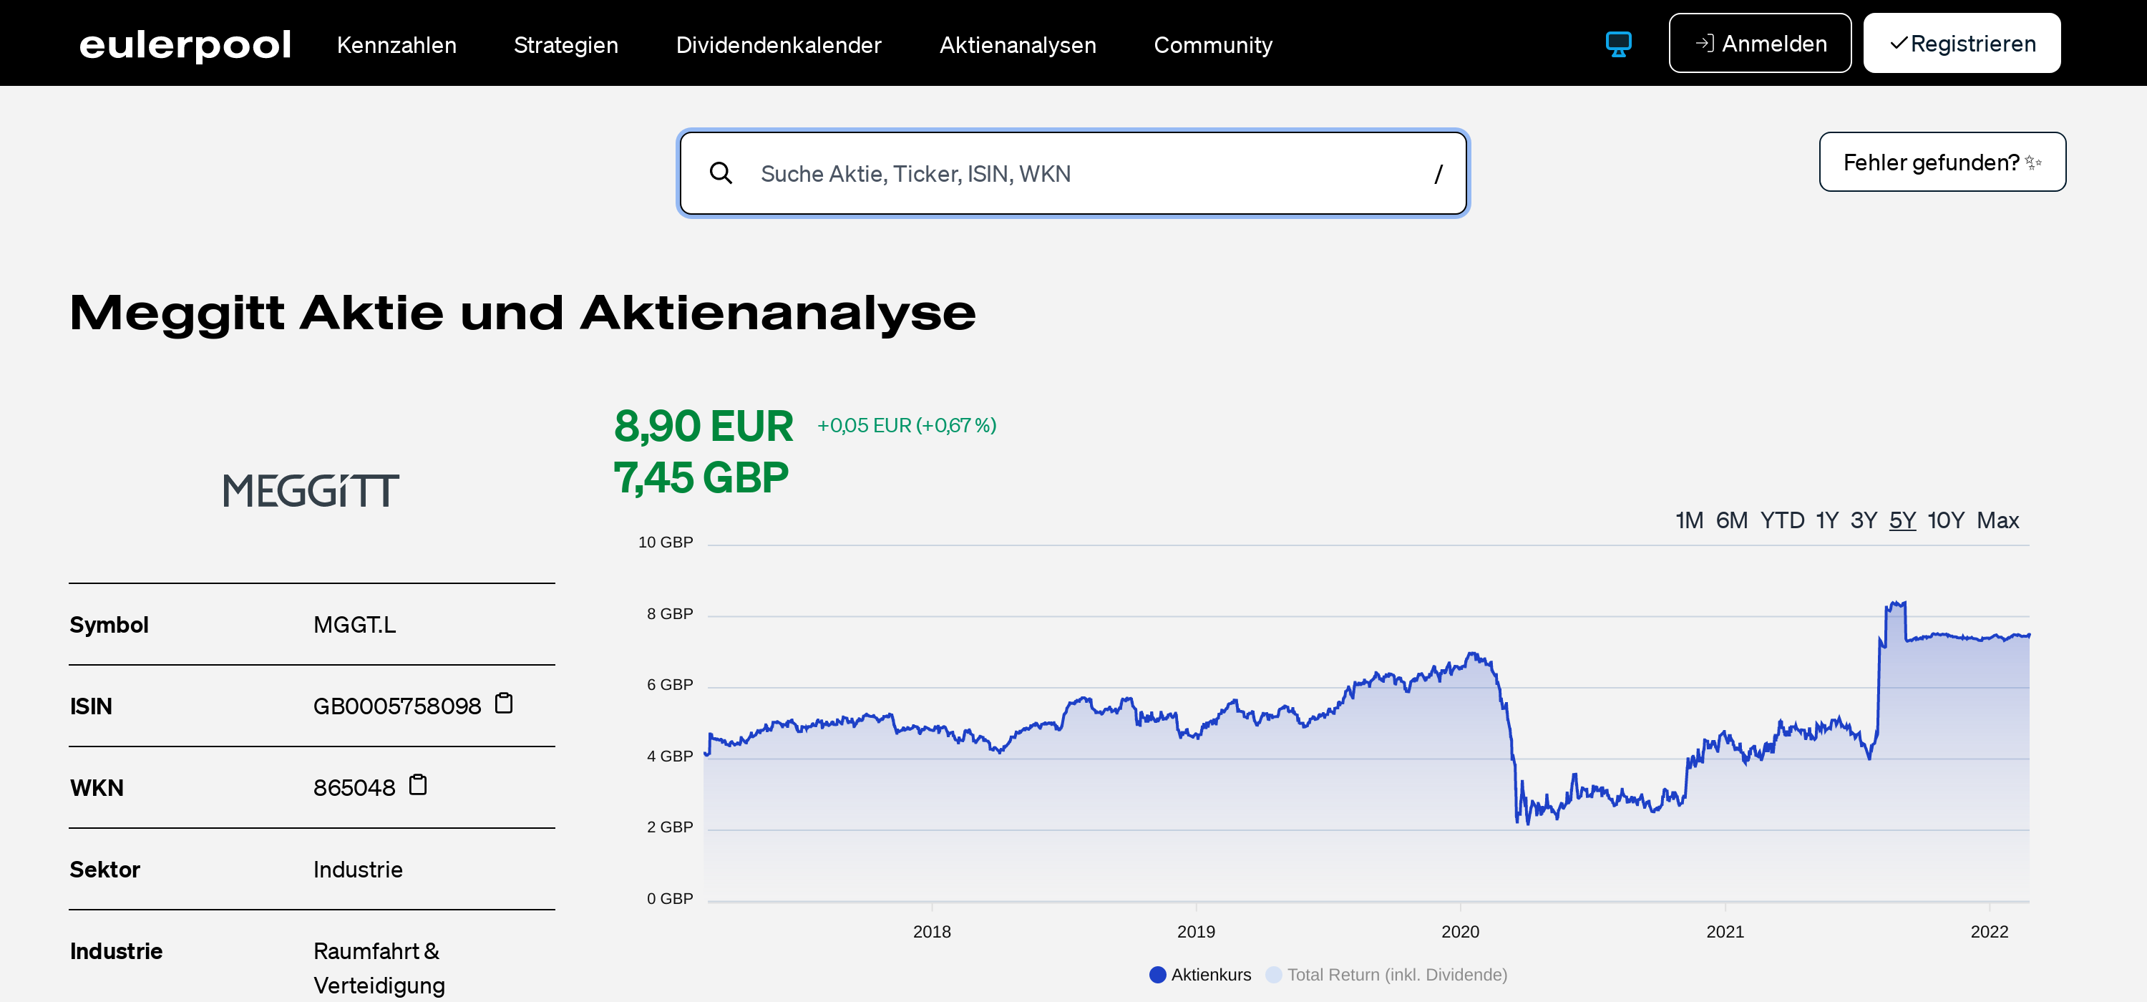Switch chart to Max range
The height and width of the screenshot is (1002, 2147).
1997,520
